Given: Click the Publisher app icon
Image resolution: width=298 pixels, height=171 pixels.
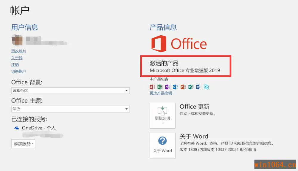Looking at the screenshot, I should coord(191,87).
